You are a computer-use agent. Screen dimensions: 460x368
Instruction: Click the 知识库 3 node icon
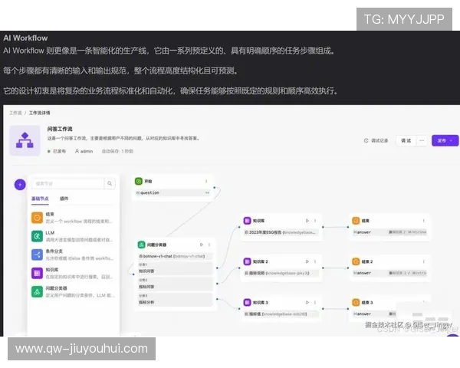pyautogui.click(x=248, y=302)
